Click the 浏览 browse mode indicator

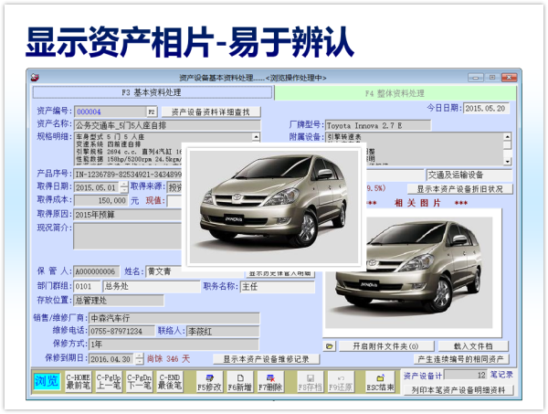click(x=47, y=381)
